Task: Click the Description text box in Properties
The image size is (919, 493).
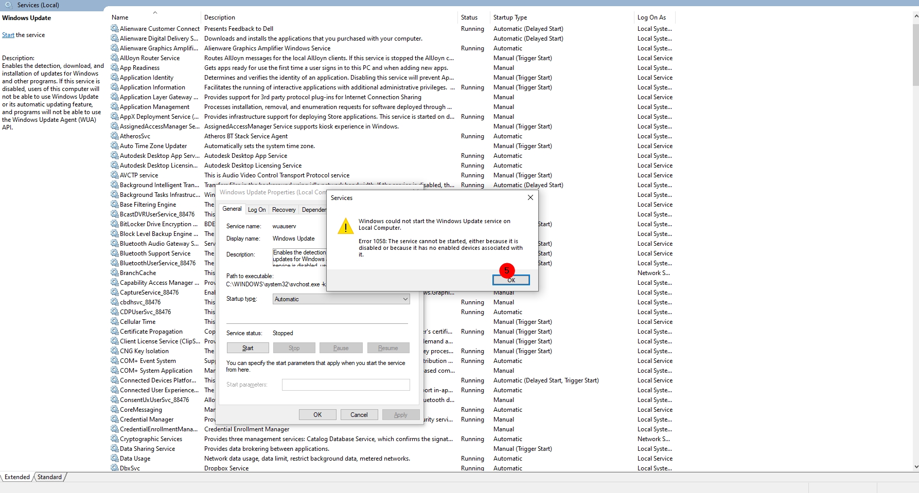Action: coord(299,258)
